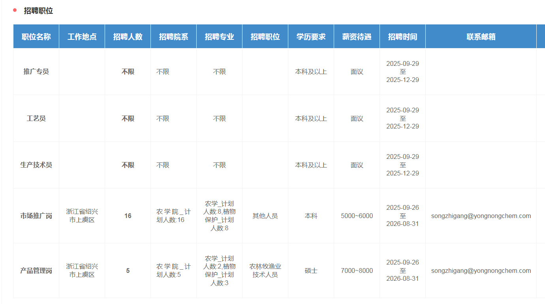Image resolution: width=545 pixels, height=304 pixels.
Task: Open the 市场推广岗 job title
Action: [36, 216]
